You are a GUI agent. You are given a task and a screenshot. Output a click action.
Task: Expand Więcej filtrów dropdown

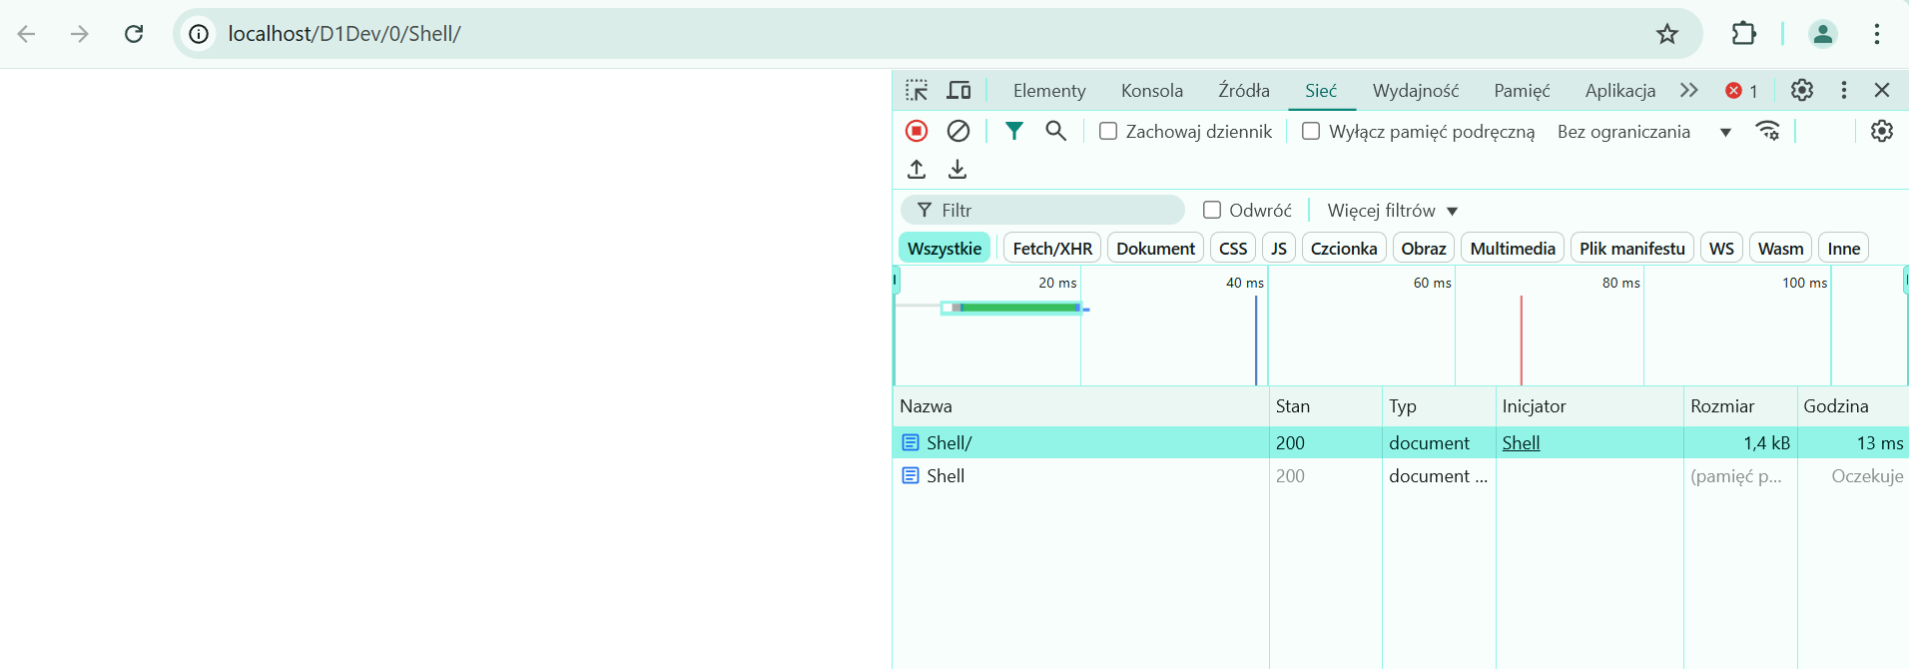click(1393, 211)
